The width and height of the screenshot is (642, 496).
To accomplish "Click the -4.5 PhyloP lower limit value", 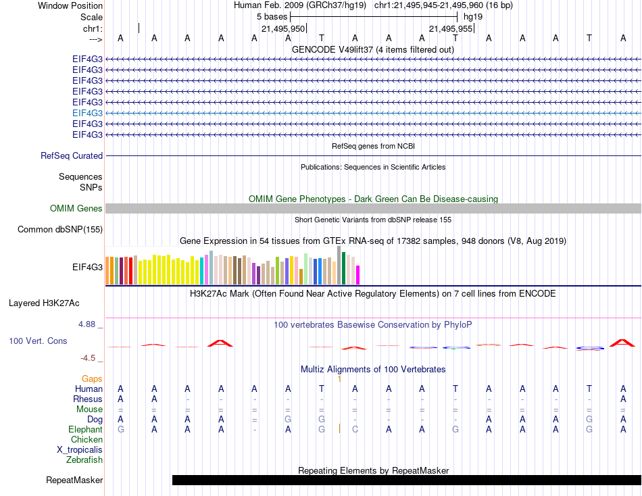I will (x=88, y=358).
